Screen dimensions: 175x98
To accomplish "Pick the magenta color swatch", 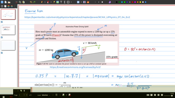I will tap(135, 2).
